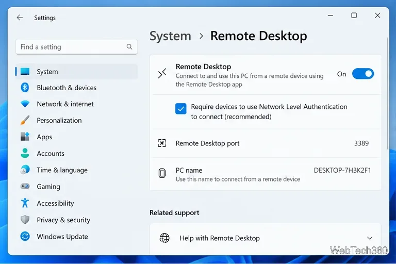The width and height of the screenshot is (396, 264).
Task: Click the port value 3389
Action: (x=361, y=143)
